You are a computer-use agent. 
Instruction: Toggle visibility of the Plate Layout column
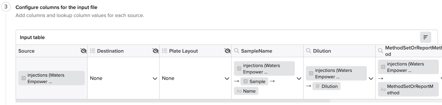point(227,51)
